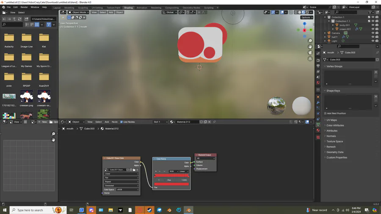Open the Object Mode dropdown

[x=78, y=12]
